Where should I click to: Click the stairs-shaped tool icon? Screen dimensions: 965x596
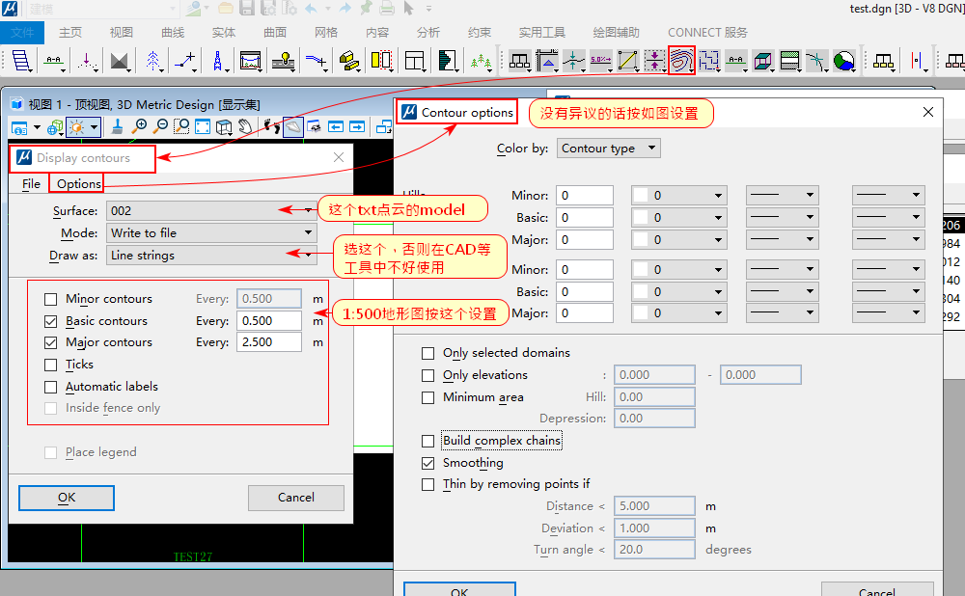click(21, 61)
